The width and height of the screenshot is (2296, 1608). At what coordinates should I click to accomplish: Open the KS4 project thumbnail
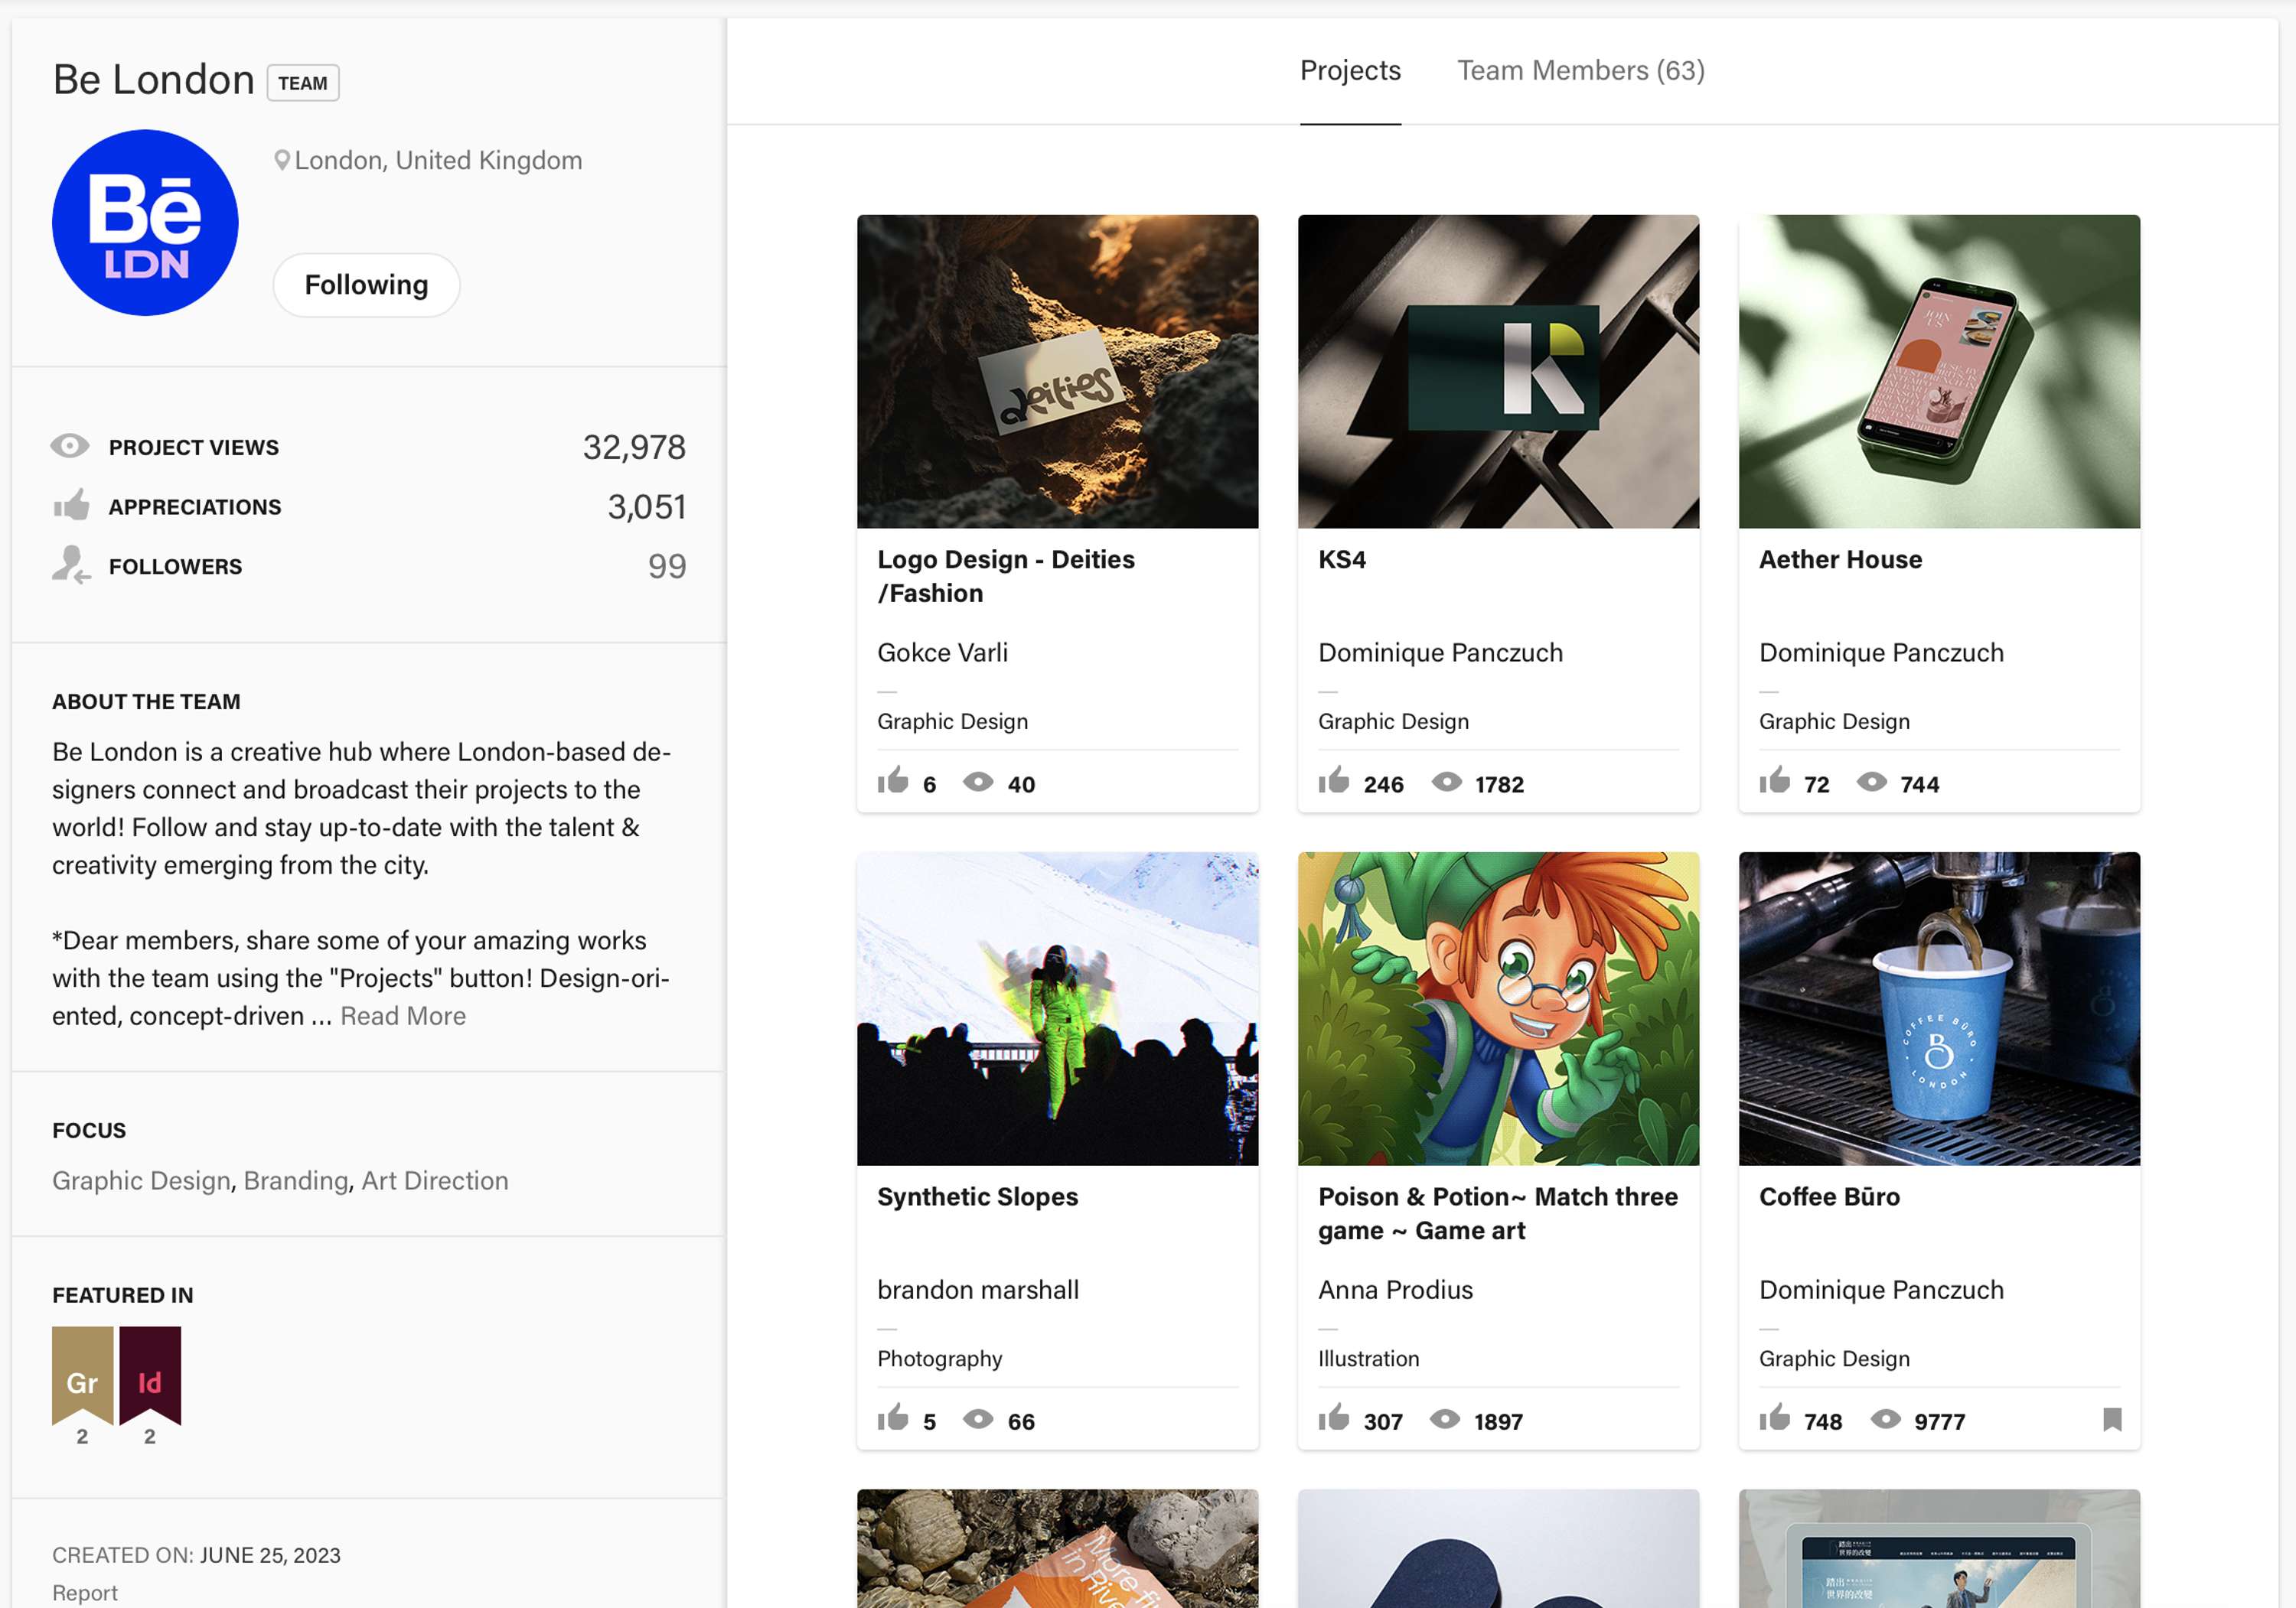click(1498, 372)
